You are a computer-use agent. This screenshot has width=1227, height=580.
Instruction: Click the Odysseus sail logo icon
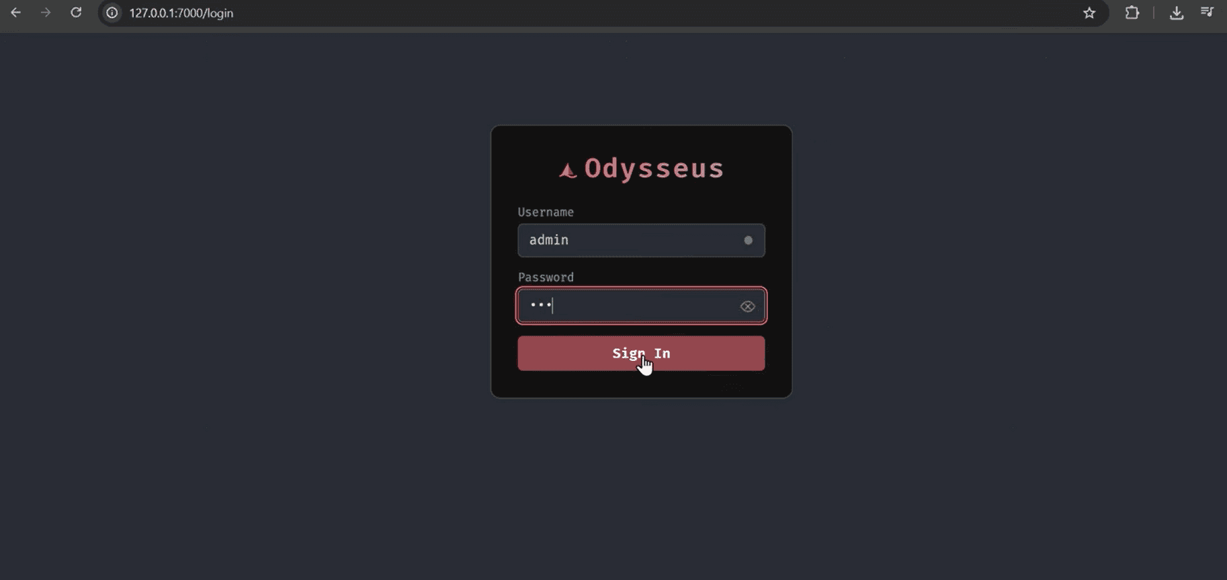[568, 171]
